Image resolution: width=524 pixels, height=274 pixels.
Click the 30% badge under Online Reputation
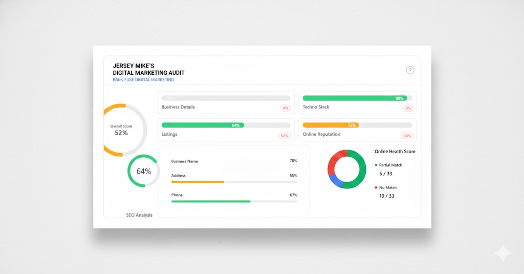tap(407, 136)
